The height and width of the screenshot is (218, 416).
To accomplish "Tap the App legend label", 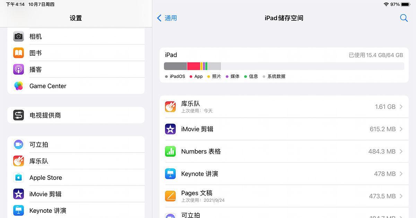I will [x=199, y=76].
